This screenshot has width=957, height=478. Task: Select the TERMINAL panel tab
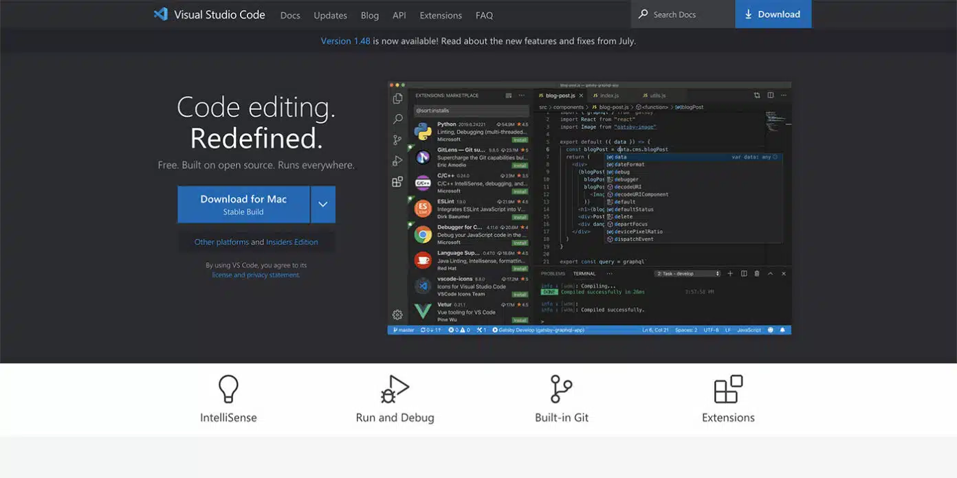(584, 273)
